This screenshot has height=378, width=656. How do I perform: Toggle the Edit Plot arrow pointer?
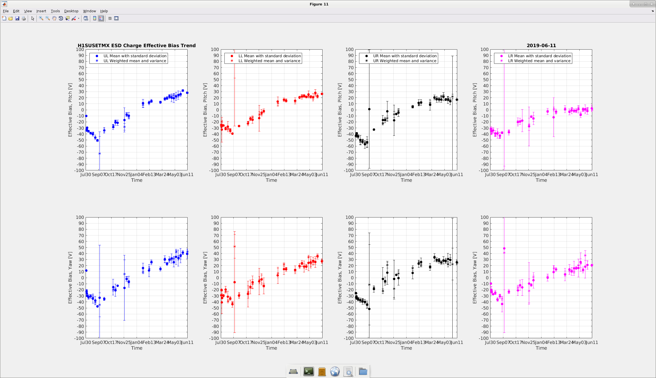(33, 18)
